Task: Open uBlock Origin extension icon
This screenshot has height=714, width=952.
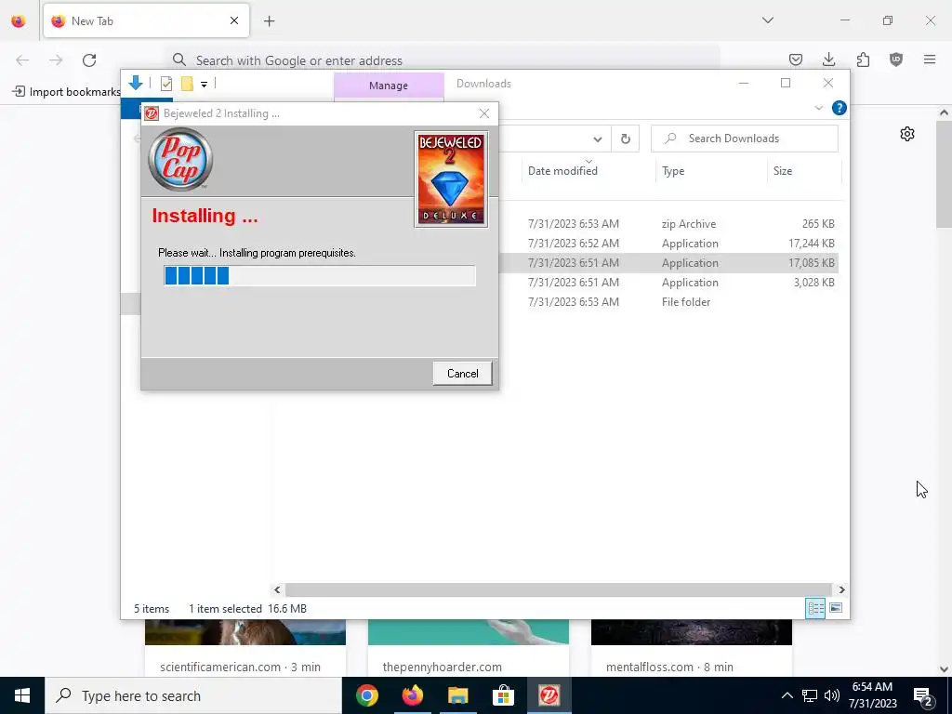Action: (x=896, y=59)
